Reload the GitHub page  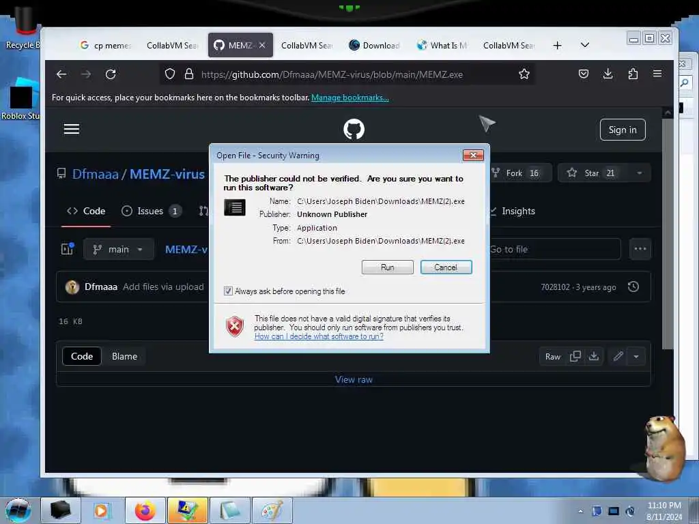pyautogui.click(x=111, y=74)
